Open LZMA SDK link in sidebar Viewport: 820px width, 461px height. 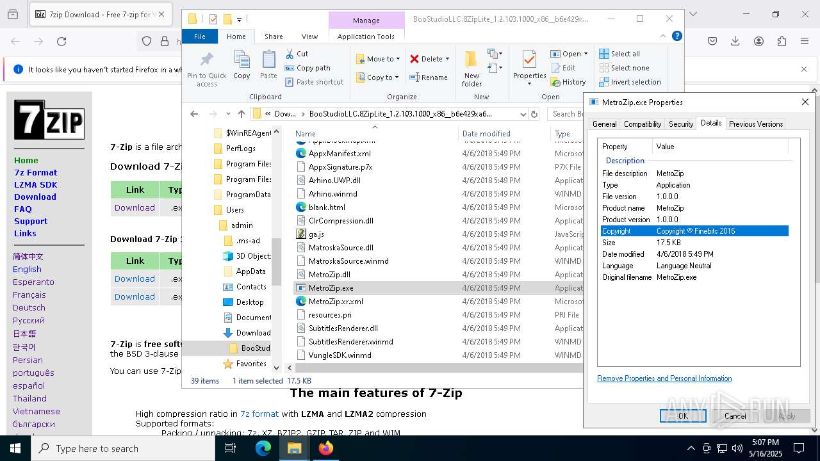click(36, 184)
